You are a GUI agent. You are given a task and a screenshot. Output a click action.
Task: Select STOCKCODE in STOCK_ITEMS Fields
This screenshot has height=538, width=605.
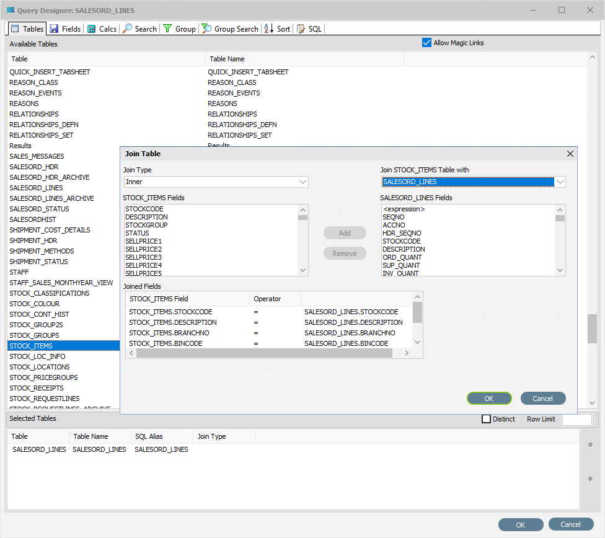[144, 209]
